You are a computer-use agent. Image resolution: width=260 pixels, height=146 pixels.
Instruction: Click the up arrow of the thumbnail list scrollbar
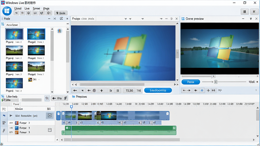[x=52, y=29]
